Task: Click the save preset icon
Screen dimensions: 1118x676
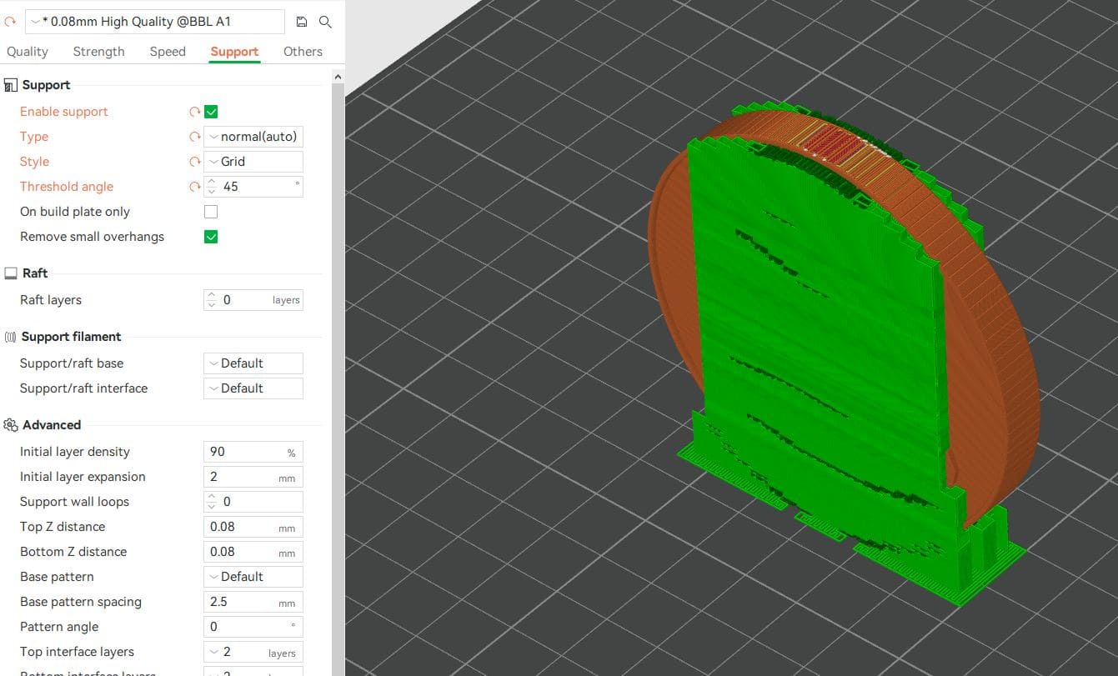Action: tap(302, 22)
